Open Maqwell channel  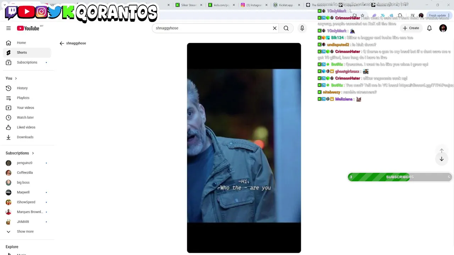pyautogui.click(x=27, y=192)
